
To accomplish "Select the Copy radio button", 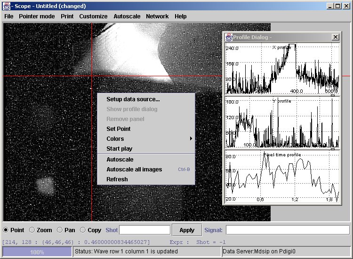I will click(x=83, y=230).
